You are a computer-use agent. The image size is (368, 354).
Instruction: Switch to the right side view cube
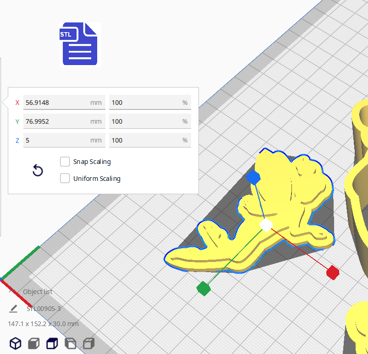tap(89, 343)
